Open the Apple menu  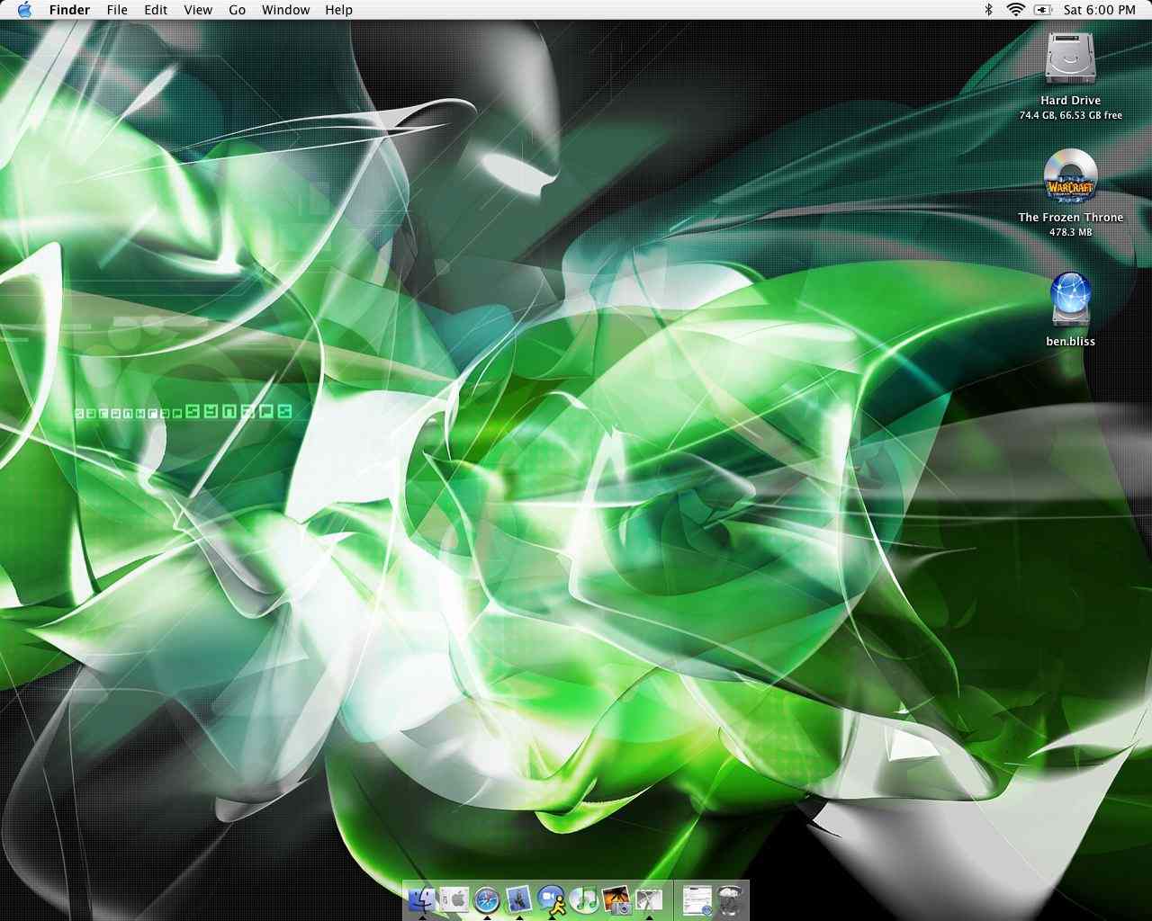point(24,10)
